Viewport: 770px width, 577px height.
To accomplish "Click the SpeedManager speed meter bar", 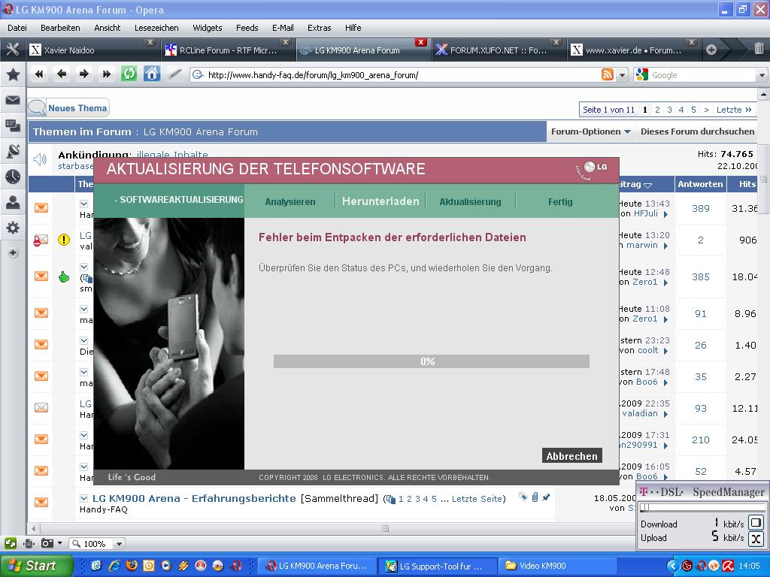I will pos(703,507).
